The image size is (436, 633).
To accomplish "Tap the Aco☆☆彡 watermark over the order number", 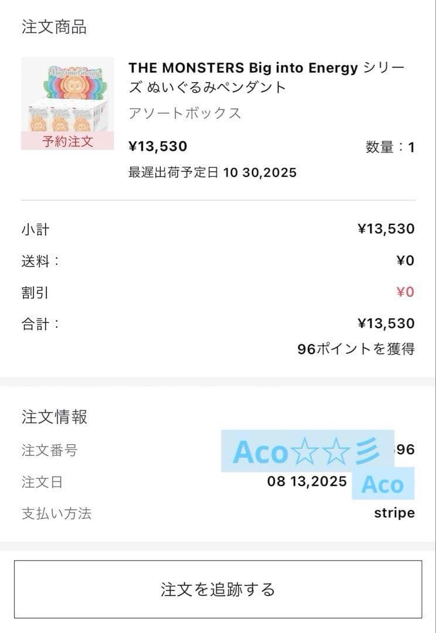I will [307, 451].
